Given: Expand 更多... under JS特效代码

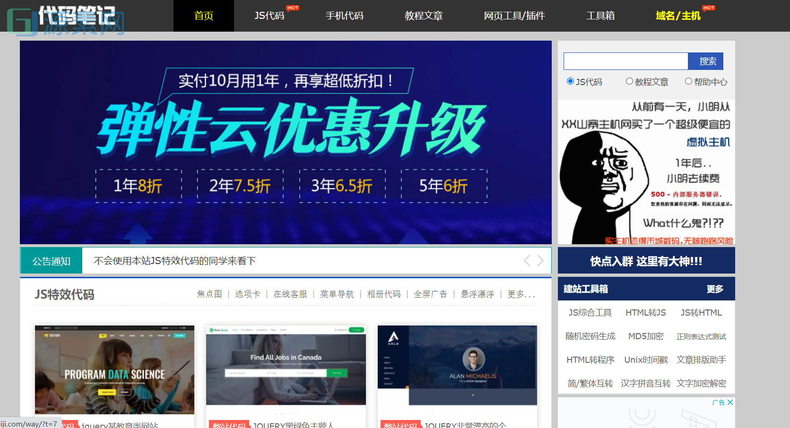Looking at the screenshot, I should (521, 294).
